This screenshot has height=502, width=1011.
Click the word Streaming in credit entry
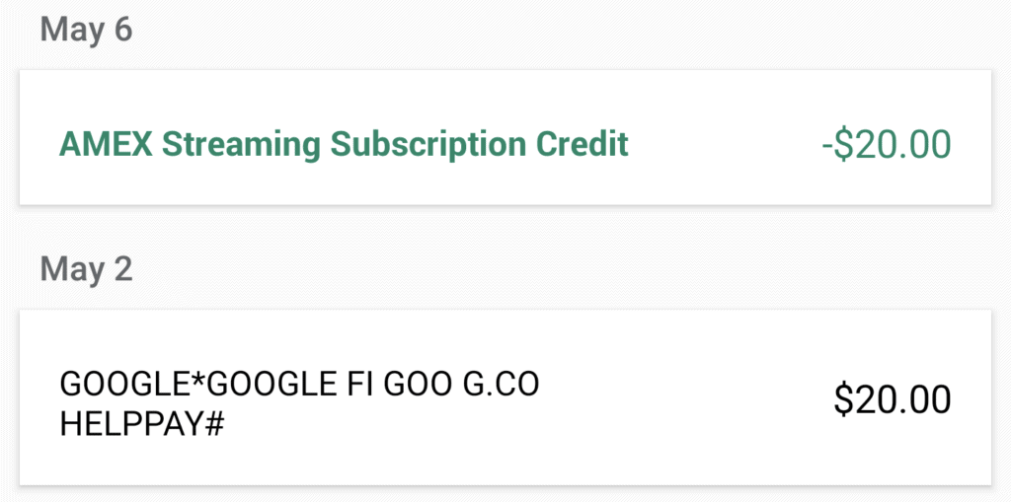coord(241,146)
